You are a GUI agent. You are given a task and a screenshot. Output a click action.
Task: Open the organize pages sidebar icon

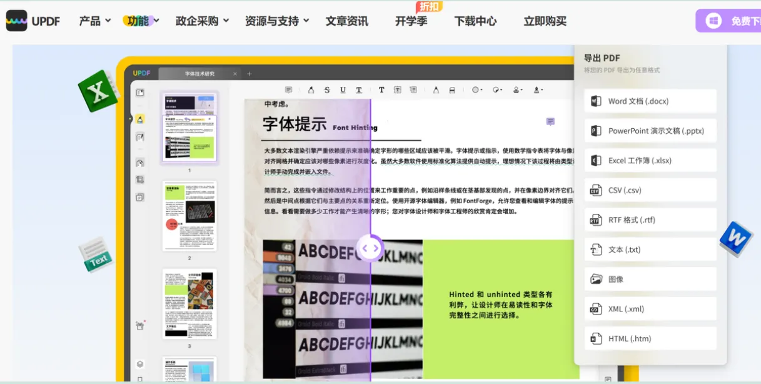(x=140, y=163)
